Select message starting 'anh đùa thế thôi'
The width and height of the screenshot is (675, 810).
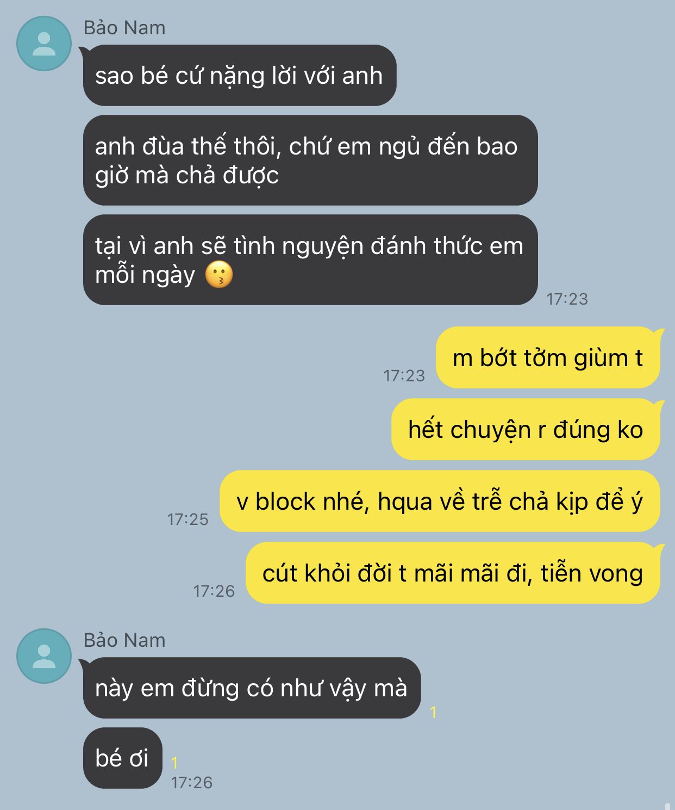pos(310,160)
